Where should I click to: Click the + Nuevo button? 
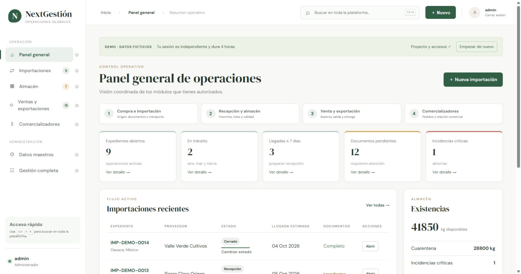pyautogui.click(x=441, y=13)
